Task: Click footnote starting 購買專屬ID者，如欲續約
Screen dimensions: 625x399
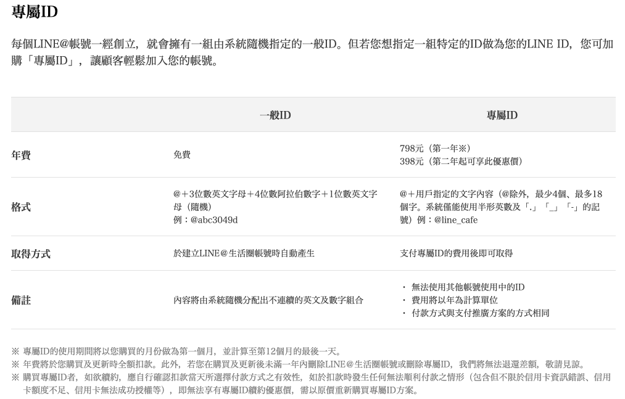Action: coord(311,384)
